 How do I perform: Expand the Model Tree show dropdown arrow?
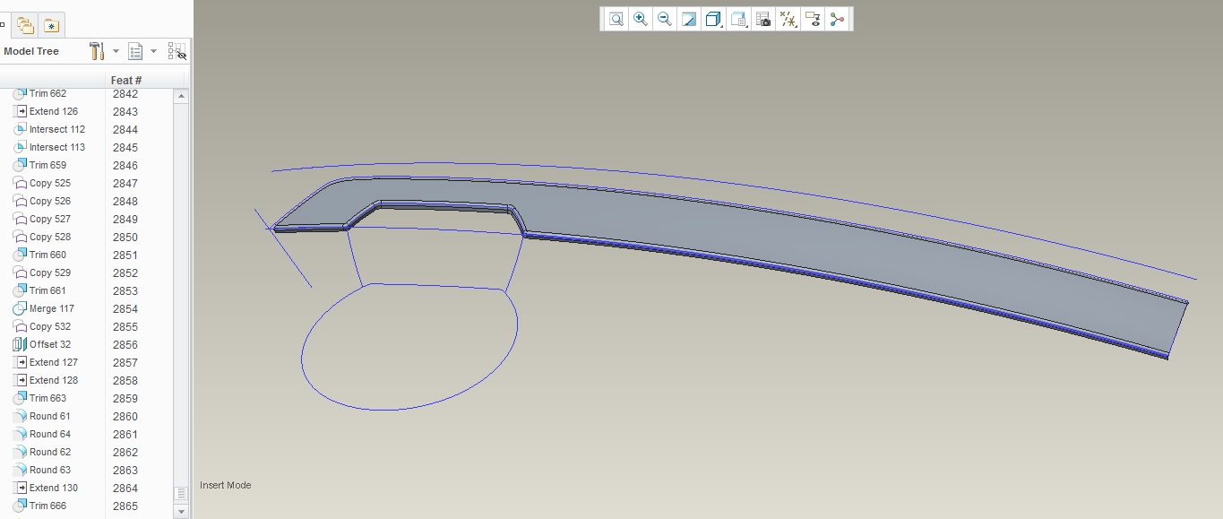(x=153, y=51)
